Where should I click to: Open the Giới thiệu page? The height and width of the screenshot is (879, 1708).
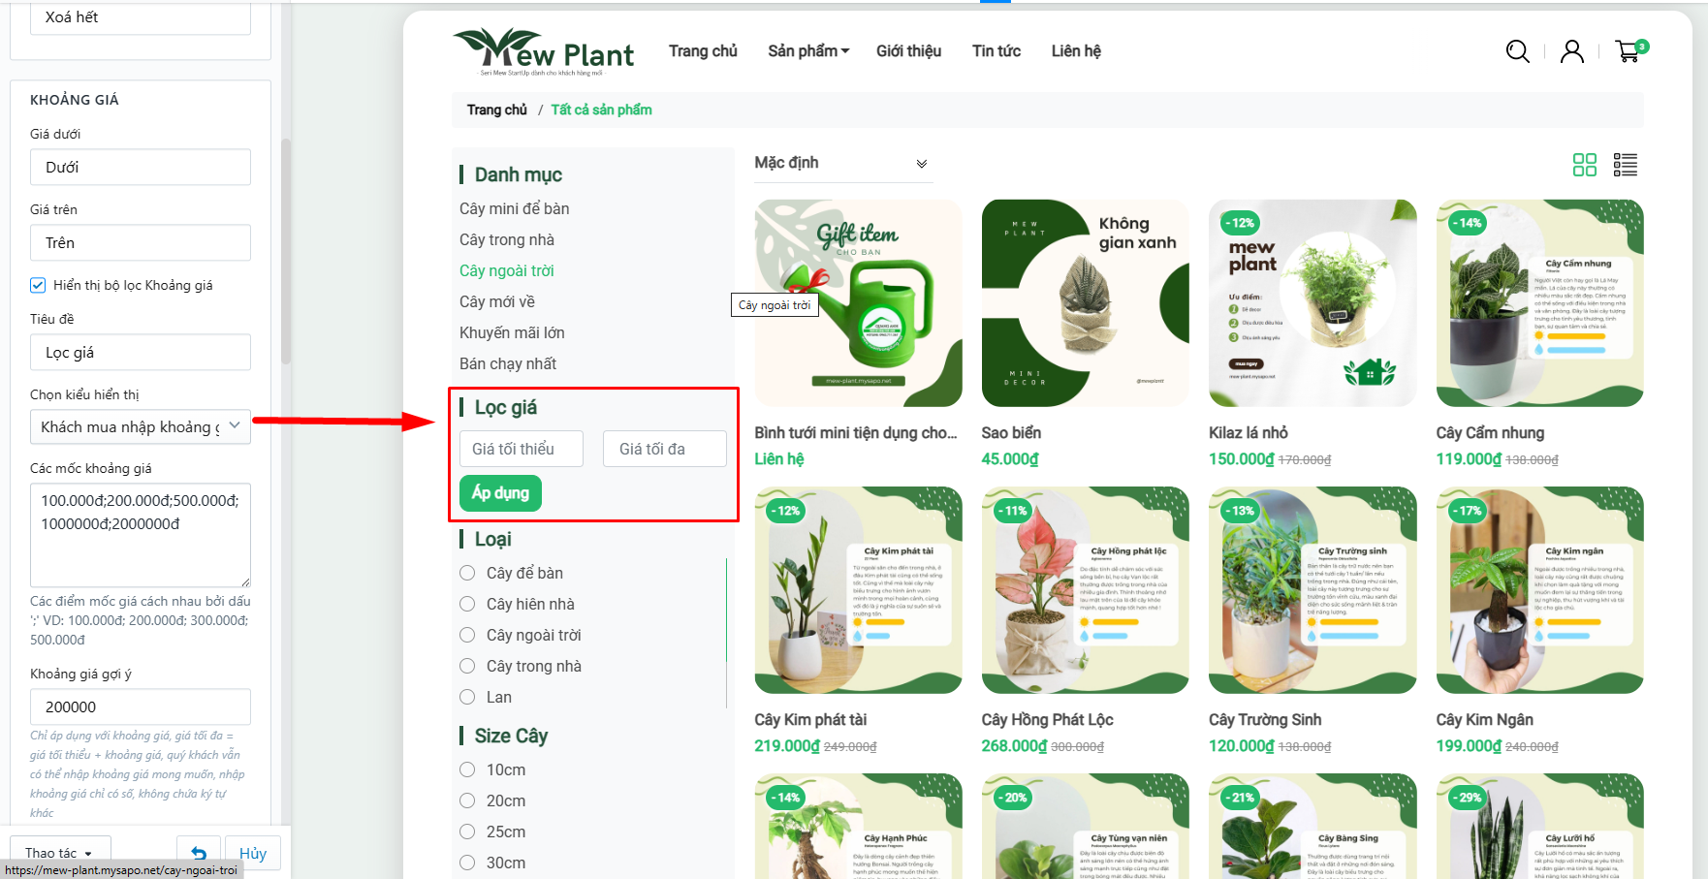[x=908, y=50]
